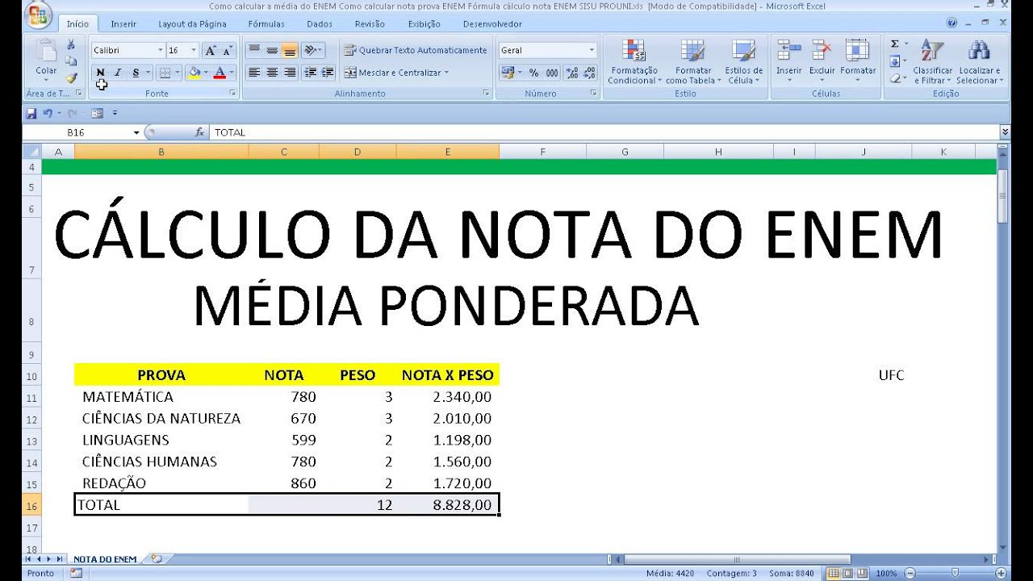1033x581 pixels.
Task: Increase decimal places
Action: click(572, 73)
